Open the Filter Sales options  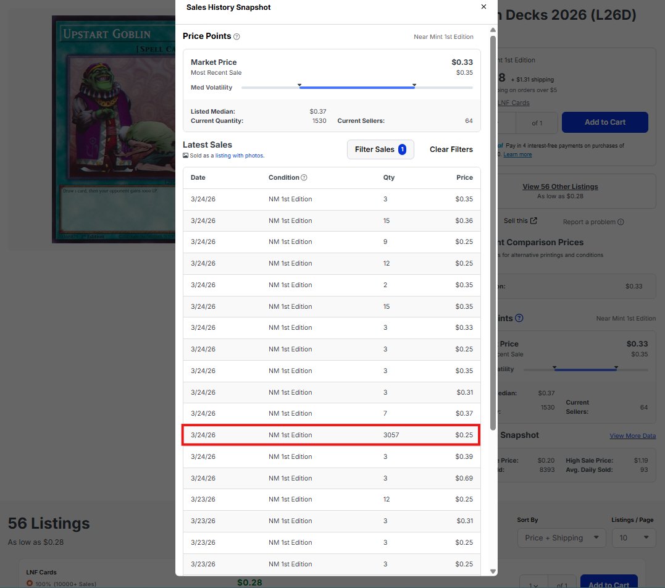(x=380, y=149)
